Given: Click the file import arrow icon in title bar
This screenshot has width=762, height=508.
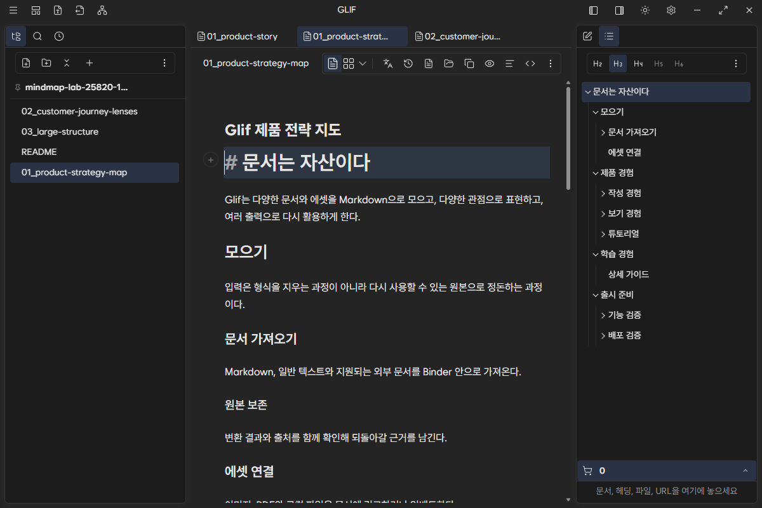Looking at the screenshot, I should click(x=79, y=10).
